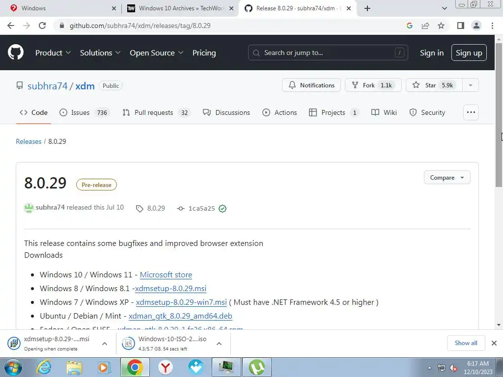Reload the page with refresh icon
This screenshot has width=503, height=377.
[42, 26]
